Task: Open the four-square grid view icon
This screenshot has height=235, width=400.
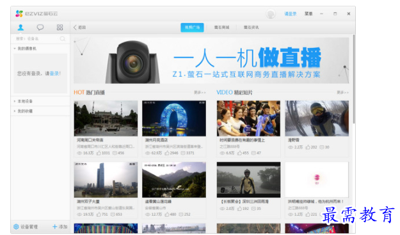Action: 60,28
